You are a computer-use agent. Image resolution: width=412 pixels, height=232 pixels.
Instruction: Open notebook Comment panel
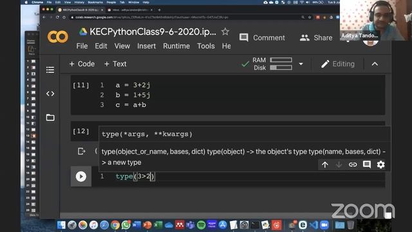point(262,37)
